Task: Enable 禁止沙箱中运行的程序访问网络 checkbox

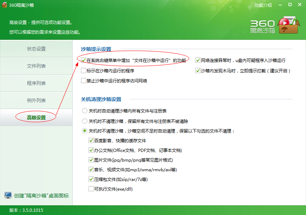Action: [83, 81]
